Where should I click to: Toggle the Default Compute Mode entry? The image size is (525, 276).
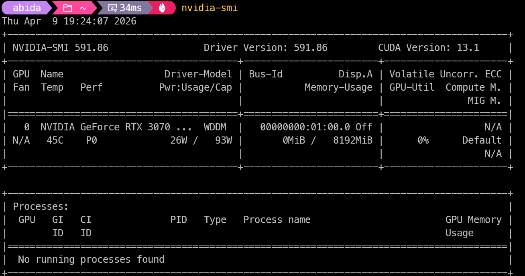pyautogui.click(x=482, y=140)
